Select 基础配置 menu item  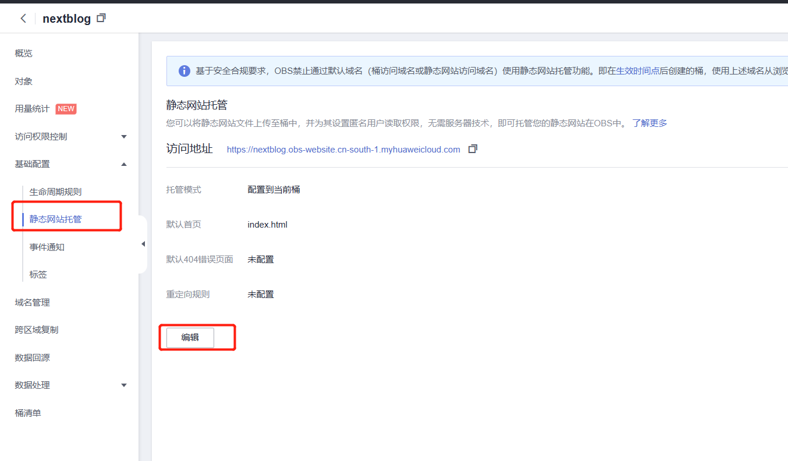[x=33, y=164]
